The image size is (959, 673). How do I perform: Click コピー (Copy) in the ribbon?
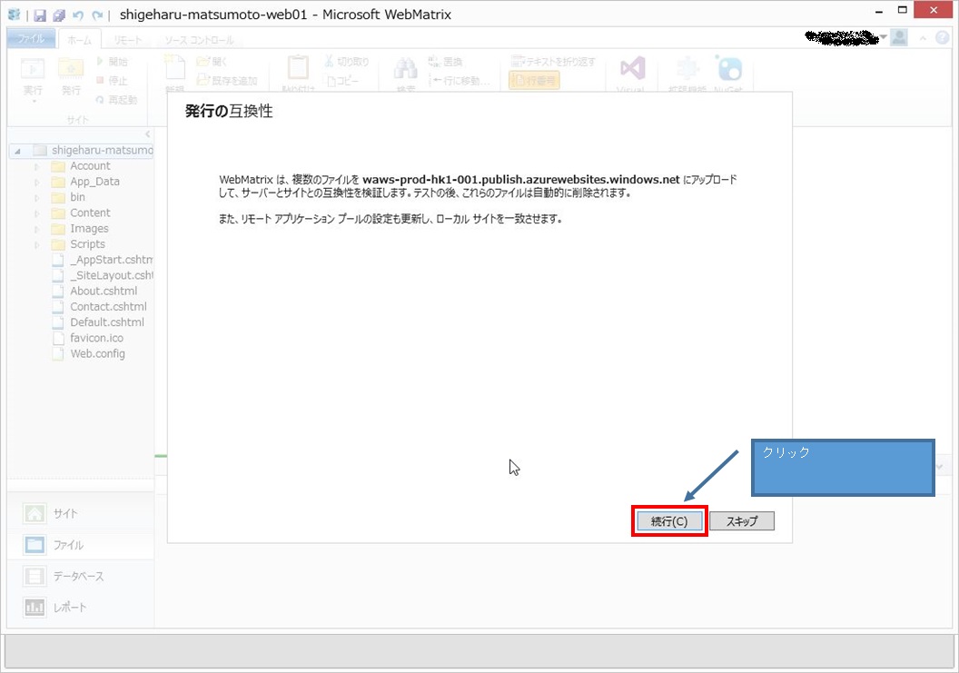[341, 80]
